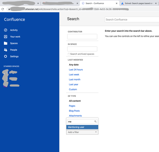This screenshot has height=152, width=159.
Task: Click the Your work list icon
Action: [x=5, y=37]
